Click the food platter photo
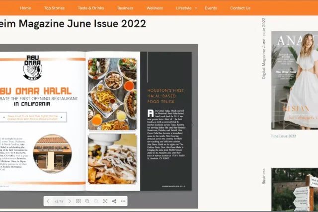The width and height of the screenshot is (318, 212). coord(112,94)
